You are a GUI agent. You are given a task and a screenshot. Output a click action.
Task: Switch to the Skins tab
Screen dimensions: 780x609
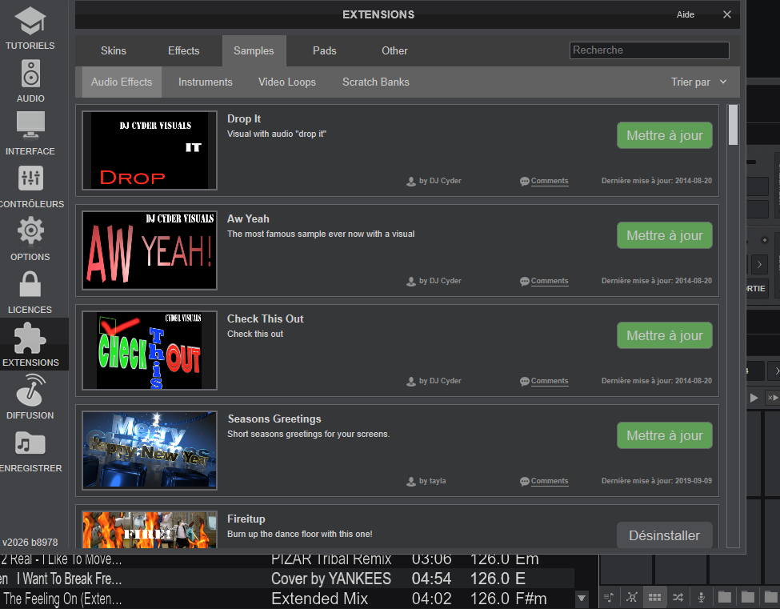[x=114, y=50]
